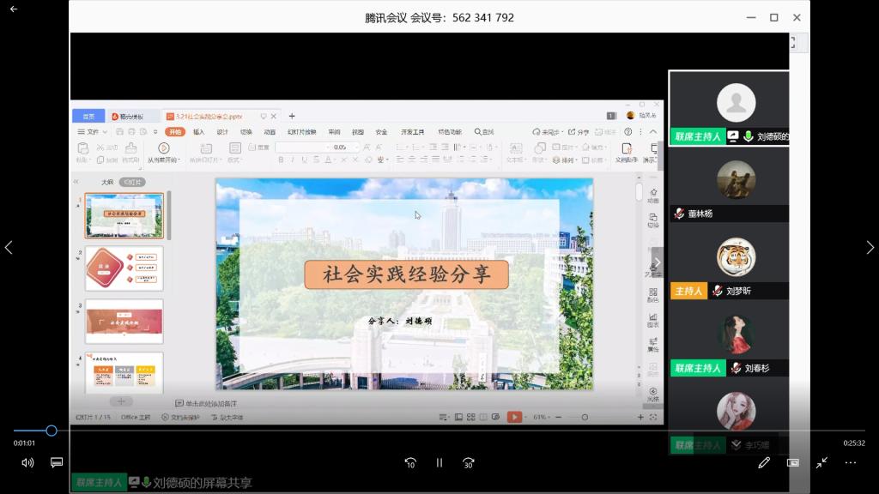Image resolution: width=879 pixels, height=494 pixels.
Task: Click the 社会实践经验分享 title box
Action: 406,274
